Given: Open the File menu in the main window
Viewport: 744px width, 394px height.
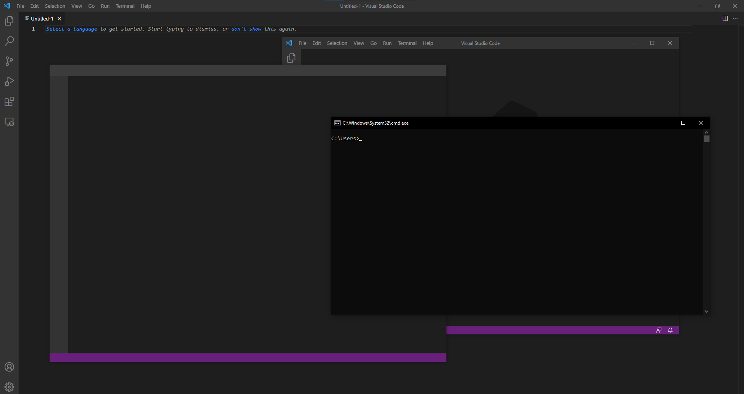Looking at the screenshot, I should click(x=21, y=6).
